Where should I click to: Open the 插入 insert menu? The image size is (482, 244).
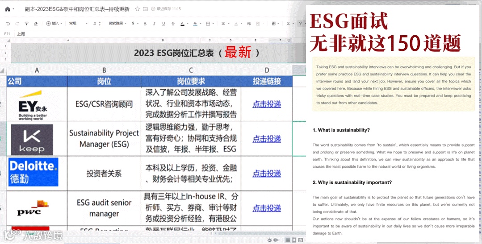tap(54, 23)
